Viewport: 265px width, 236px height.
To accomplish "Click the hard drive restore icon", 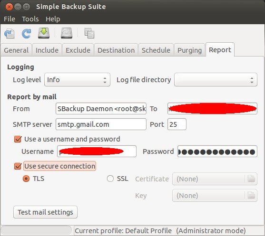I will 67,33.
